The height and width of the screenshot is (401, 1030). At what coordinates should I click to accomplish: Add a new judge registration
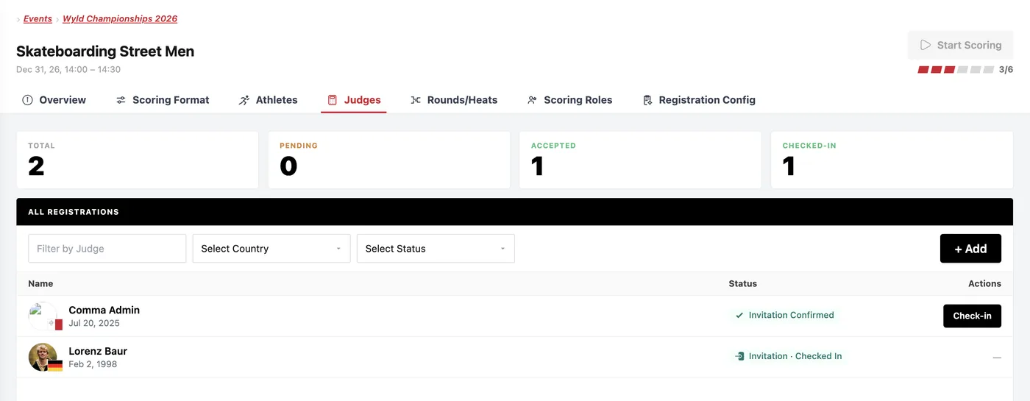tap(970, 249)
